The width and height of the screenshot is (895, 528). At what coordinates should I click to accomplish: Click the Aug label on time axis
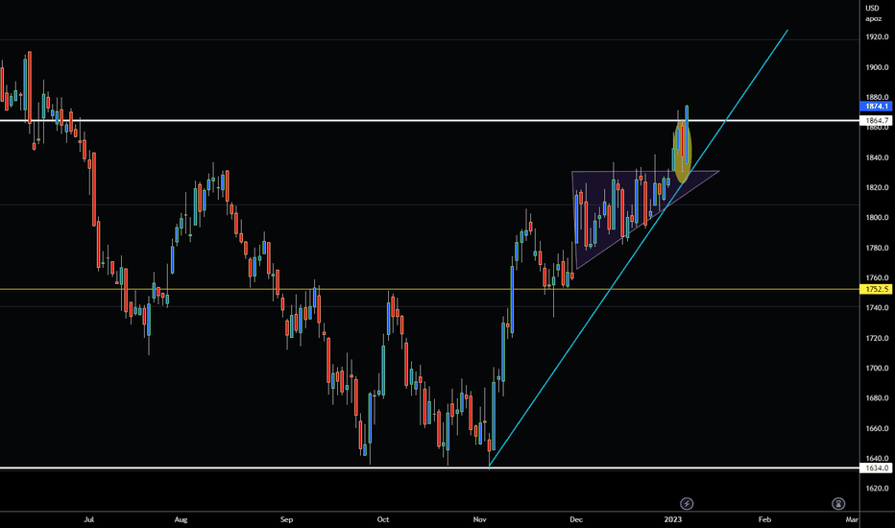181,519
